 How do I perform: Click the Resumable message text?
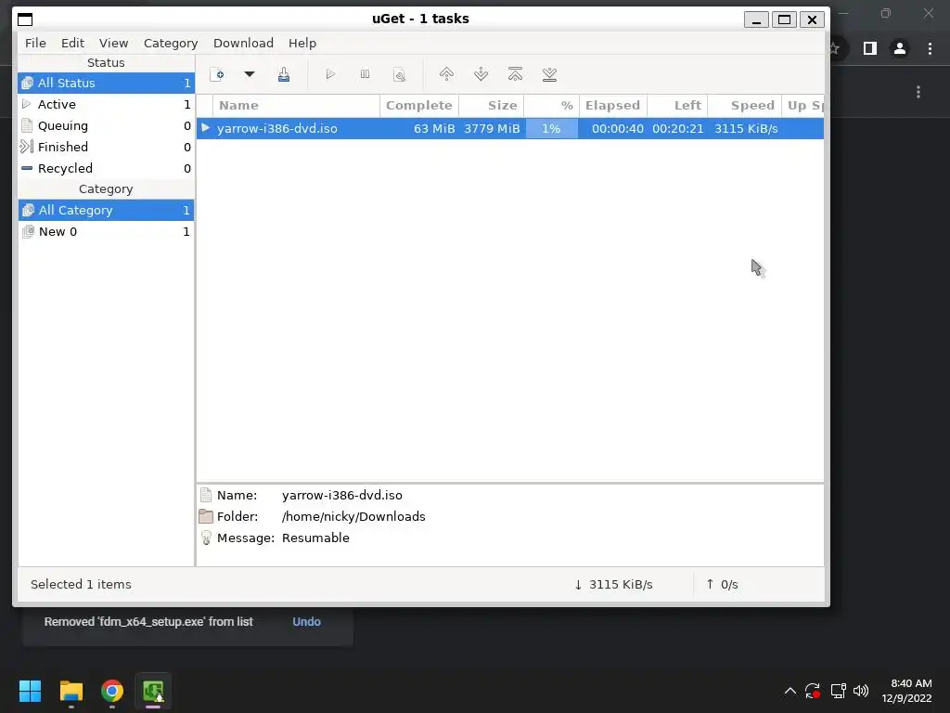[315, 538]
